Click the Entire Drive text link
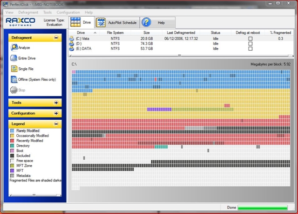 [27, 58]
